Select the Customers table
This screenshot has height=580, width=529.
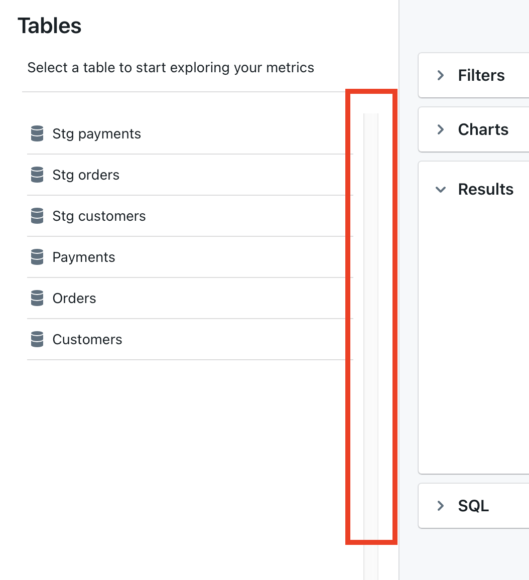tap(87, 339)
